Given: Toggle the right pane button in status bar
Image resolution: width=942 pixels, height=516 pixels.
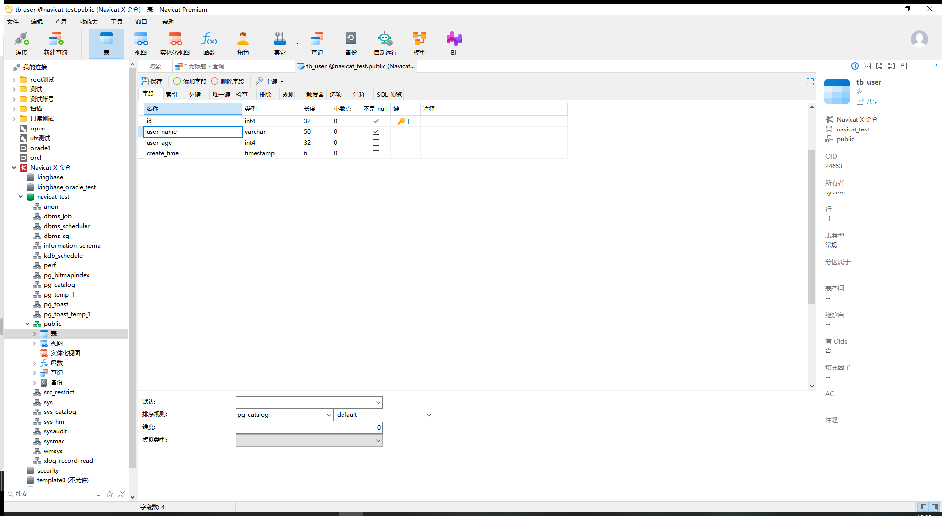Looking at the screenshot, I should (934, 507).
